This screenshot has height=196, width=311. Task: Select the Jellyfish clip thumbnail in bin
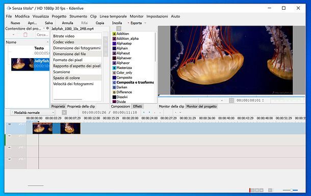22,64
